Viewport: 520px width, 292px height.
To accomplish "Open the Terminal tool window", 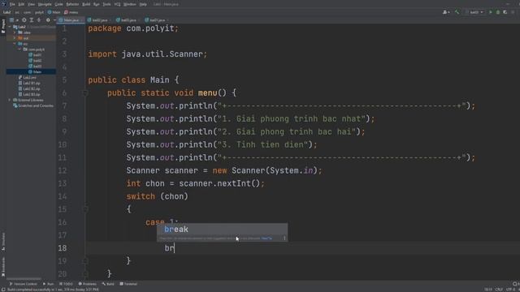I will tap(128, 284).
